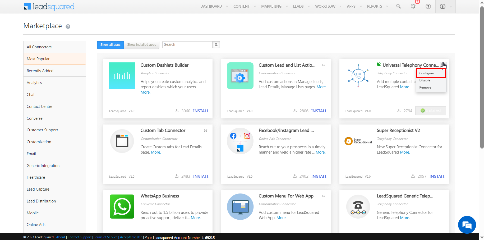Click the WhatsApp Business icon
The height and width of the screenshot is (240, 484).
coord(122,206)
